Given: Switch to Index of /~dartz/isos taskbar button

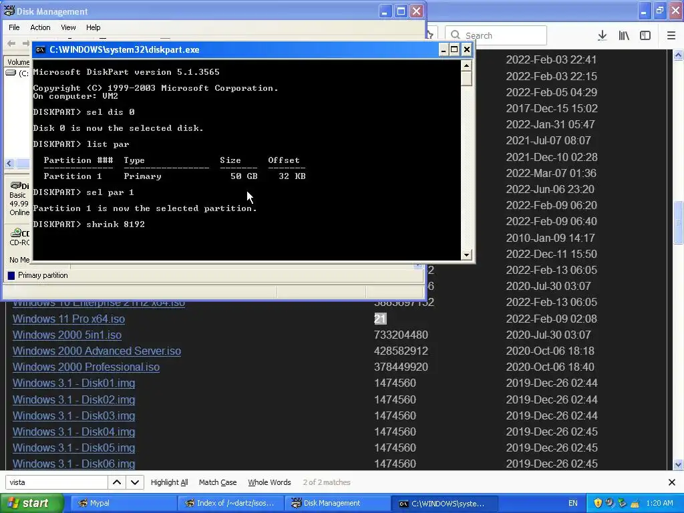Looking at the screenshot, I should point(230,504).
